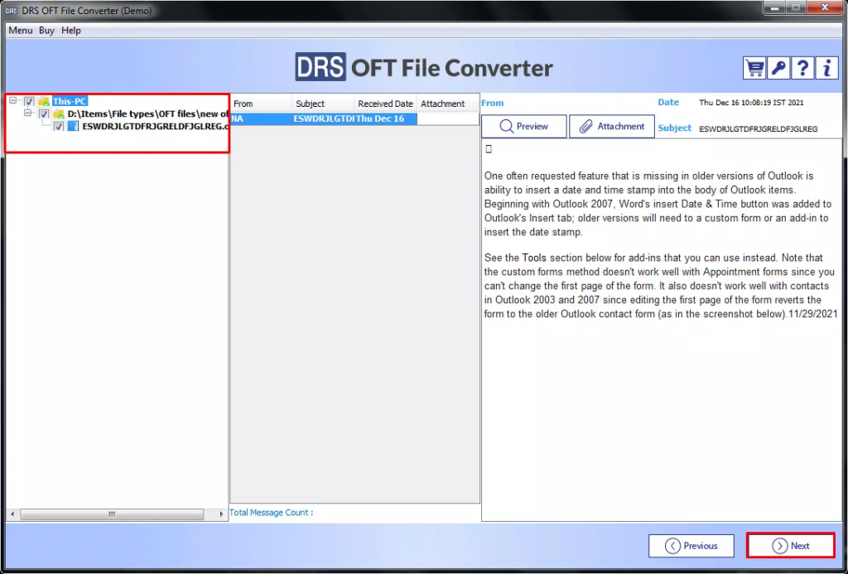Click the Received Date column header
The width and height of the screenshot is (848, 574).
click(x=385, y=103)
